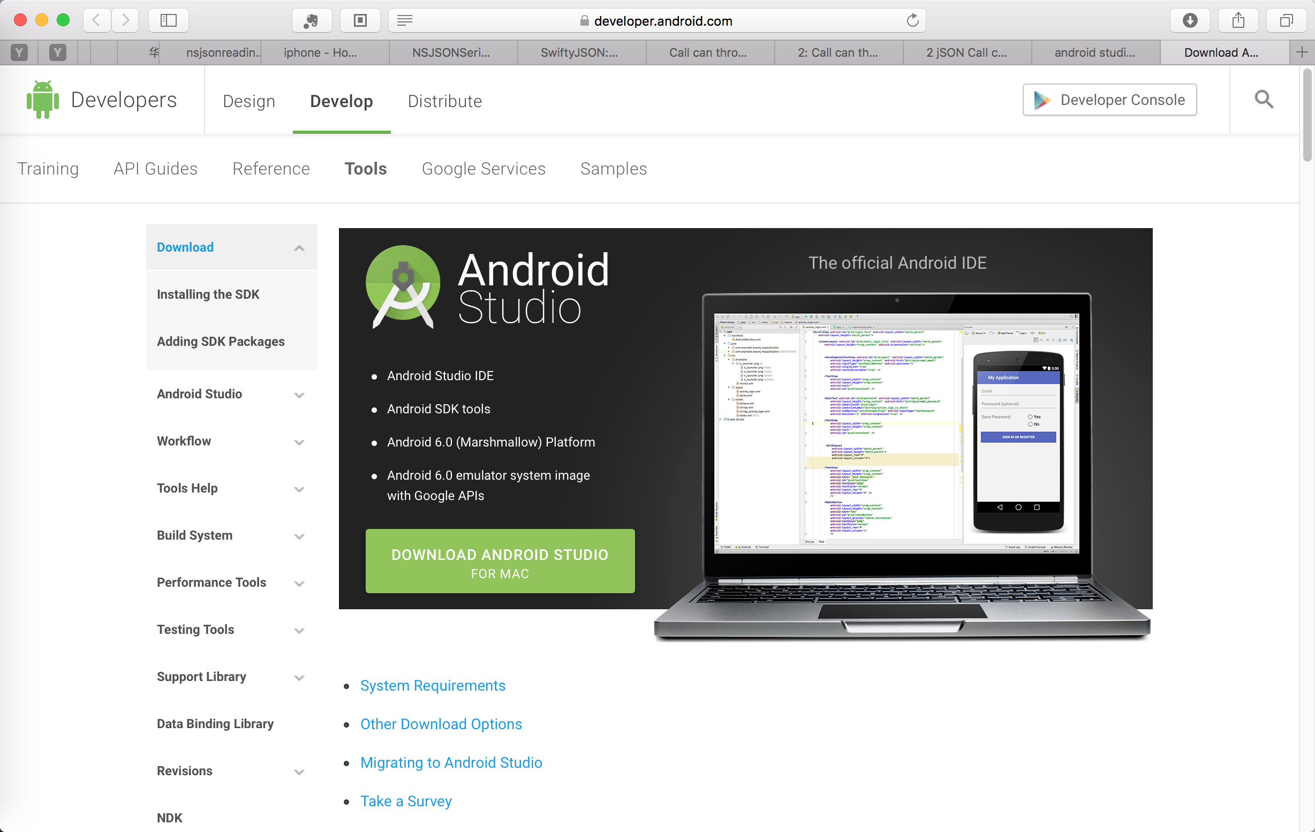Click the System Requirements link
Image resolution: width=1315 pixels, height=832 pixels.
click(432, 684)
